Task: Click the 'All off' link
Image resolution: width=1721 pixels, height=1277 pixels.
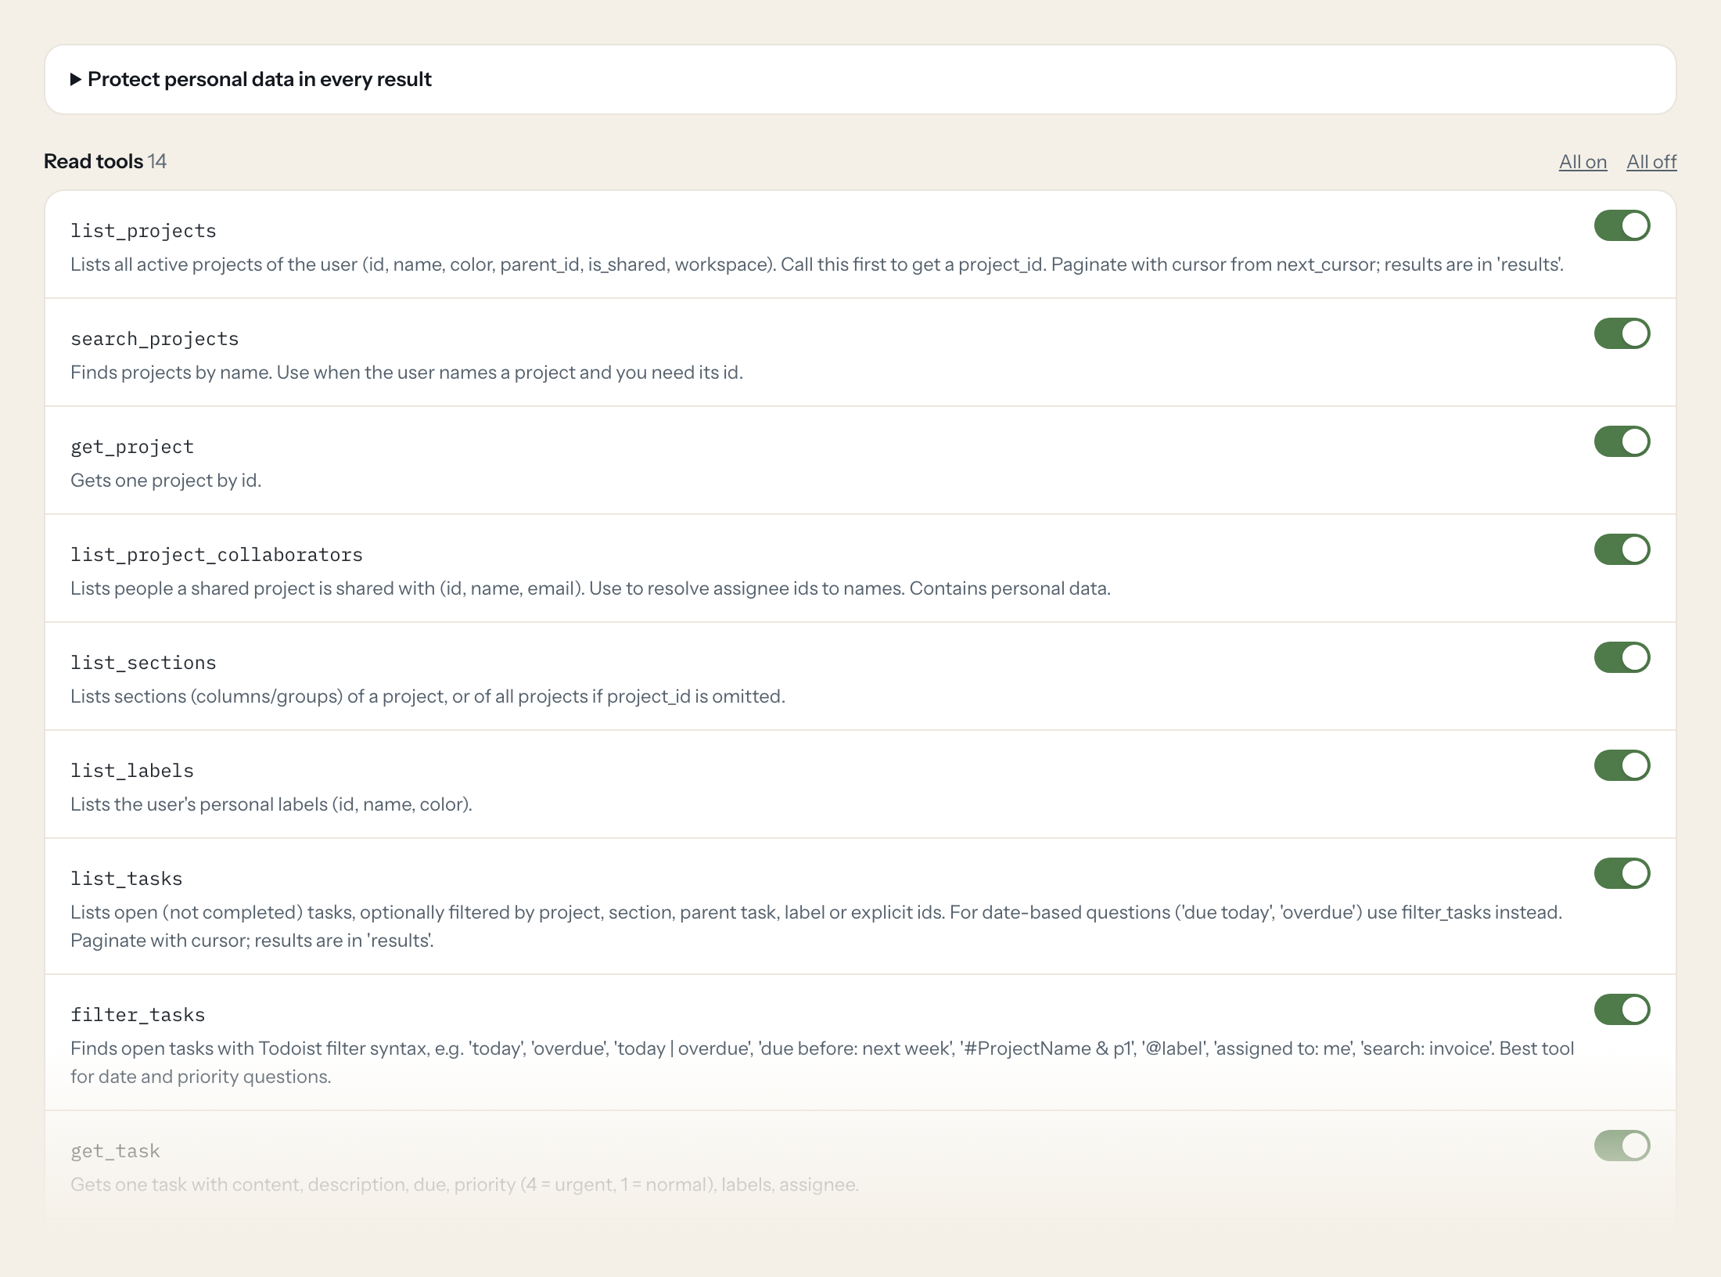Action: [x=1651, y=162]
